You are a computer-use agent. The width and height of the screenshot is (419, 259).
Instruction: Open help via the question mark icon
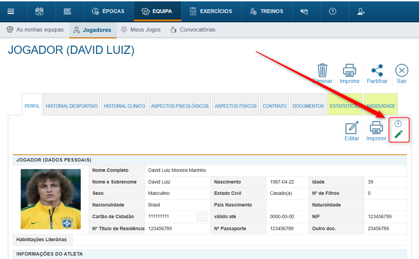(332, 11)
